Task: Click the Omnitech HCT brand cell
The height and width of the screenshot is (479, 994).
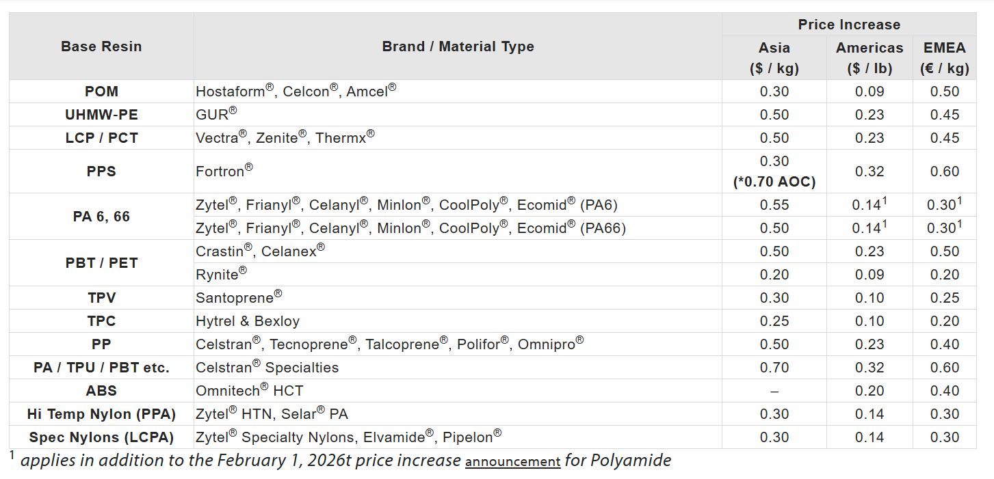Action: point(249,391)
